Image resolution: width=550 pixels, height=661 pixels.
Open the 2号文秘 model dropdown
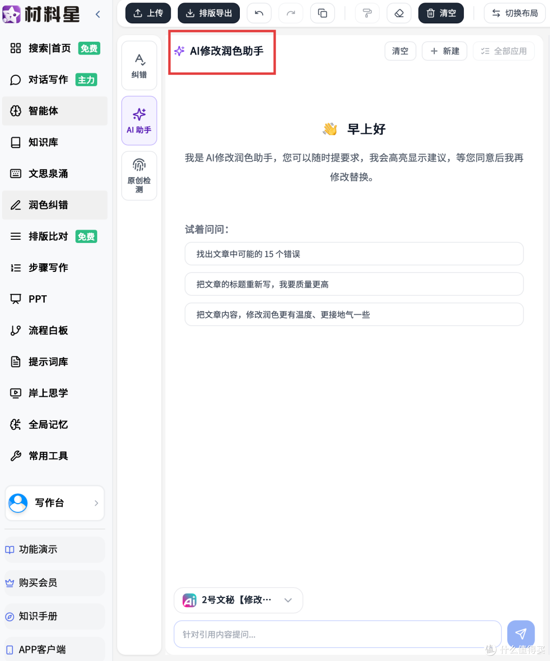(x=238, y=600)
